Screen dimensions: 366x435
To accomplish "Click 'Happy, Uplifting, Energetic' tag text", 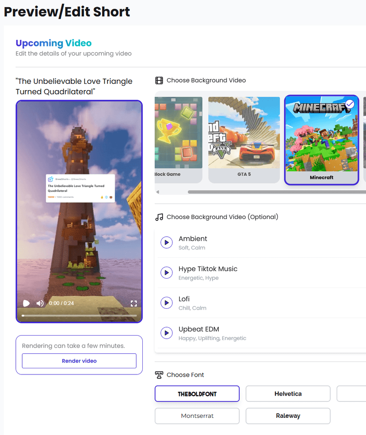I will 213,338.
